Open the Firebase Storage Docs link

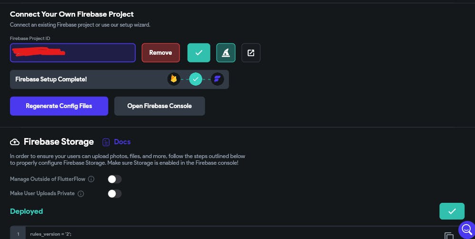pos(122,142)
